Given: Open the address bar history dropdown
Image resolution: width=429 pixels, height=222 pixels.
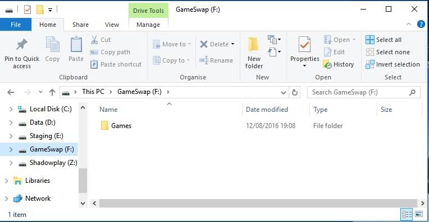Looking at the screenshot, I should [x=284, y=93].
